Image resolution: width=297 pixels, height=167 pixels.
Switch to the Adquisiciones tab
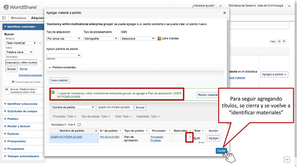click(37, 18)
